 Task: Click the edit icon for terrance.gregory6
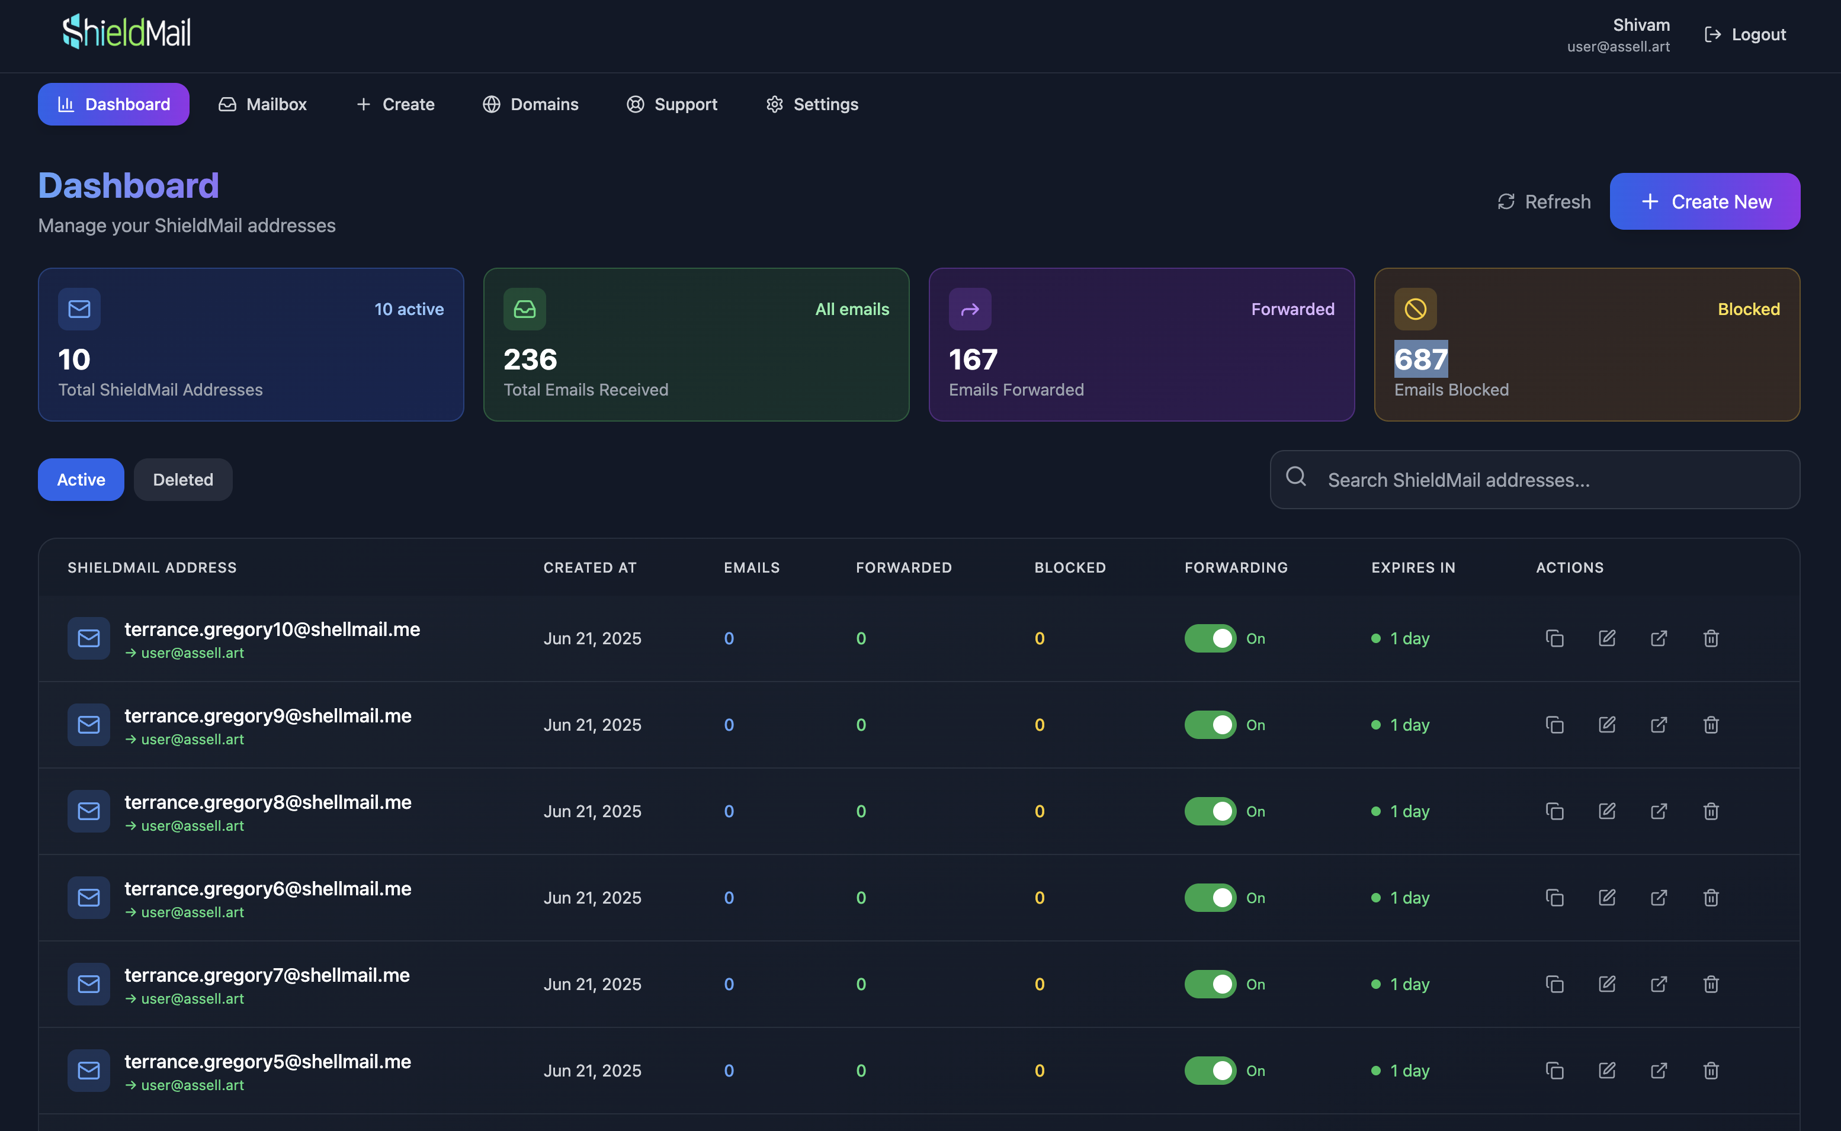1607,897
